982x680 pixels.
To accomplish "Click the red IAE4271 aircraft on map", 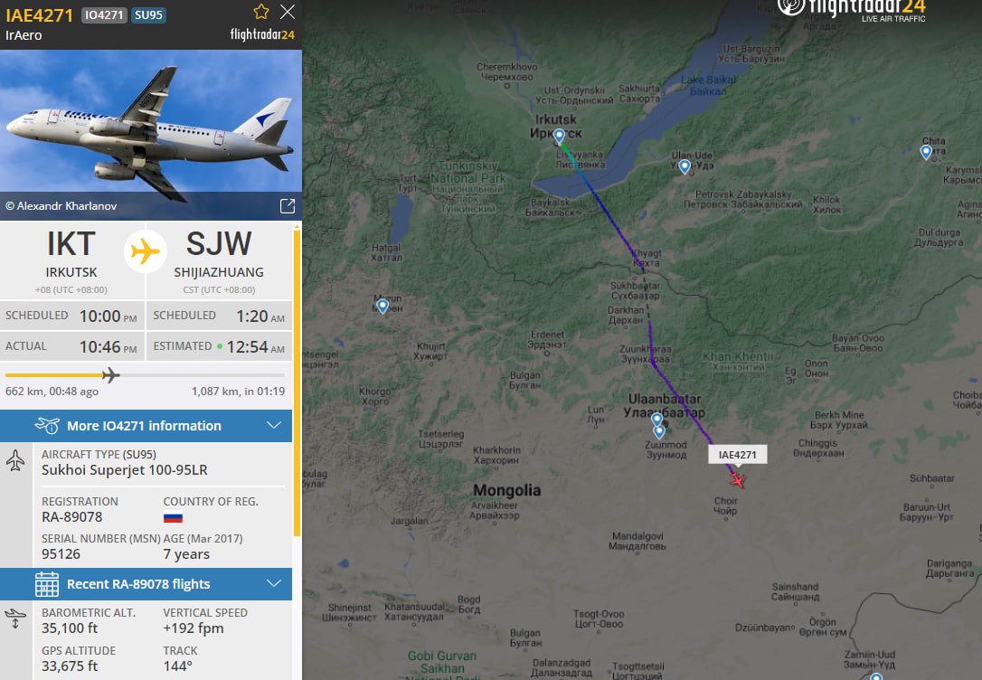I will 737,479.
